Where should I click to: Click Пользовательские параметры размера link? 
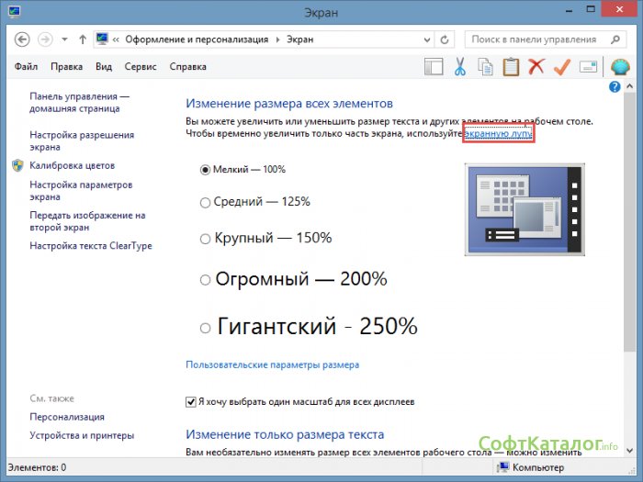pos(272,364)
